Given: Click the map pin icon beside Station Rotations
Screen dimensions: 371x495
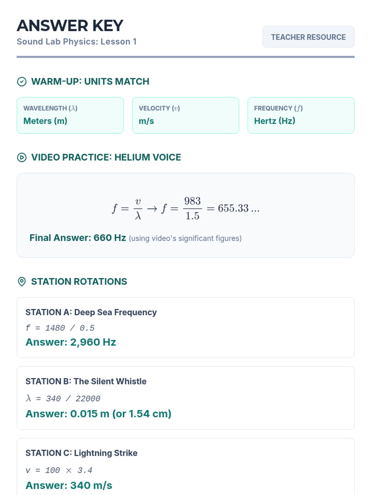Looking at the screenshot, I should click(x=22, y=282).
